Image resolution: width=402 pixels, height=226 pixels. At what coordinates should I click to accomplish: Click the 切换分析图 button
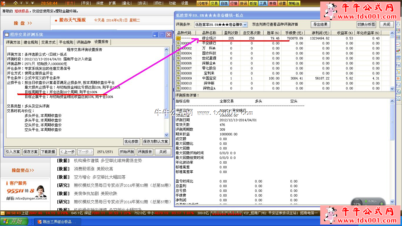coord(366,24)
